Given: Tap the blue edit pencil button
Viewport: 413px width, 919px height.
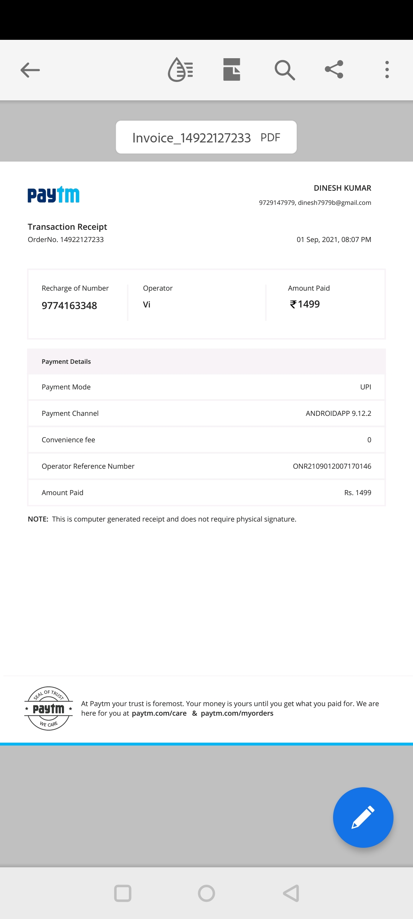Looking at the screenshot, I should tap(363, 817).
